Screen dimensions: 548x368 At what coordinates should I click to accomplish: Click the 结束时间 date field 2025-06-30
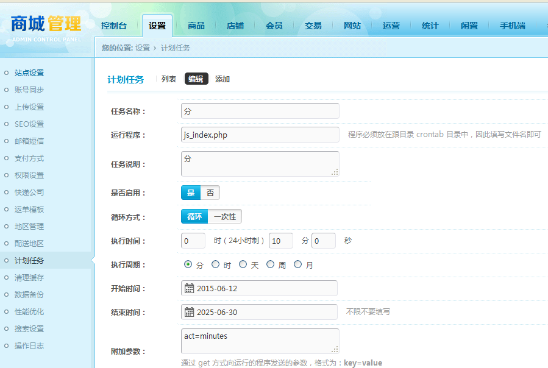click(x=259, y=312)
